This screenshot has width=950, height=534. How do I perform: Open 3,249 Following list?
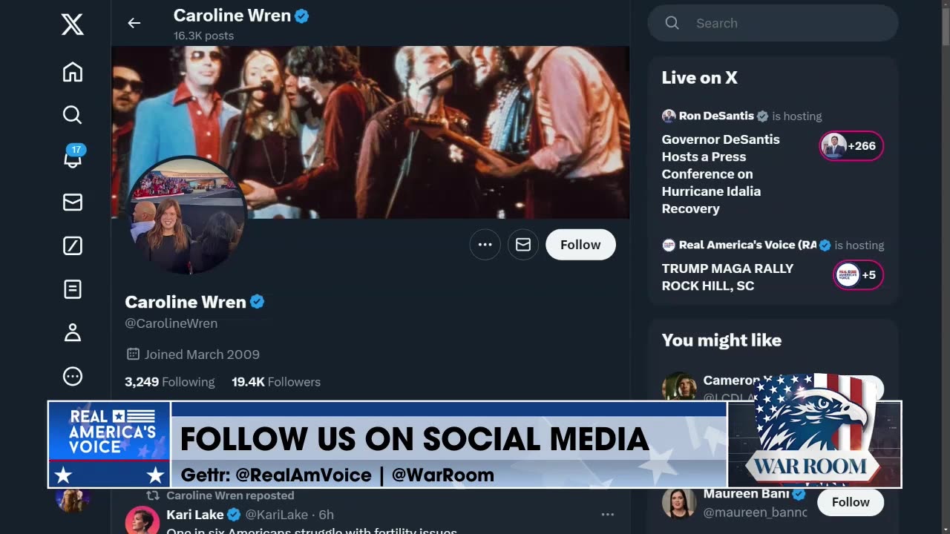pos(169,382)
